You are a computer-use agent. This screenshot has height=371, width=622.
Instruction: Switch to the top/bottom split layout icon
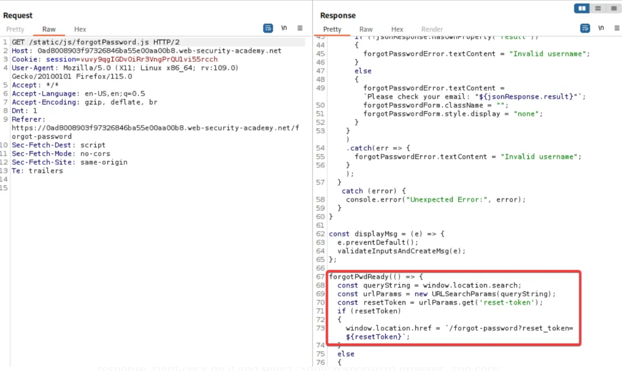[x=597, y=8]
